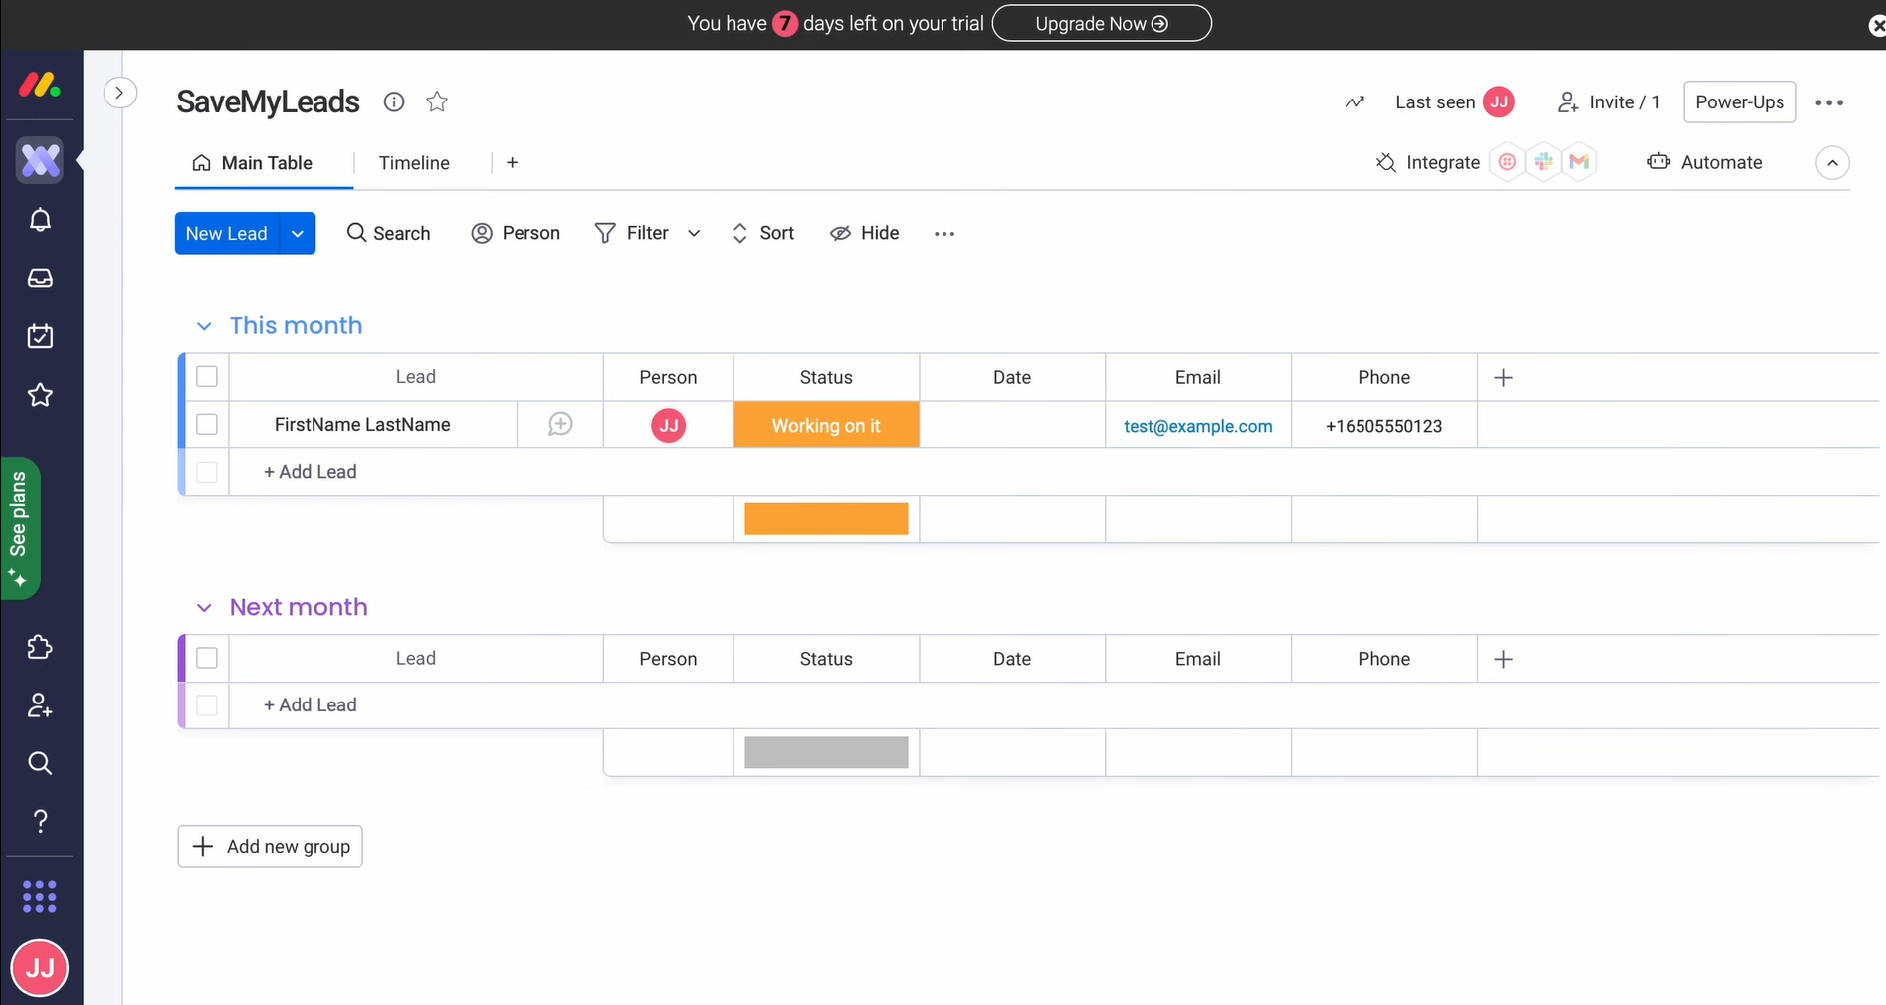Open conversation bubble for FirstName LastName
Image resolution: width=1886 pixels, height=1005 pixels.
pos(560,425)
